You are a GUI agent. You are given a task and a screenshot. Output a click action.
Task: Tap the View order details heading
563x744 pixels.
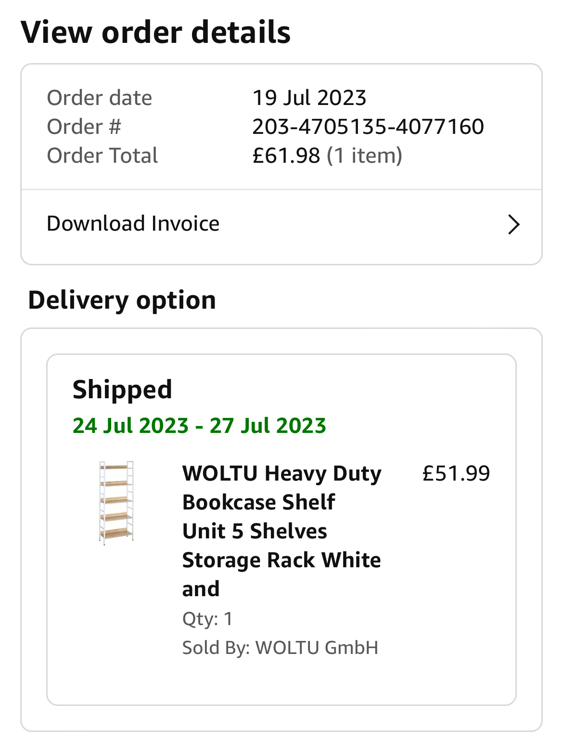[x=155, y=33]
